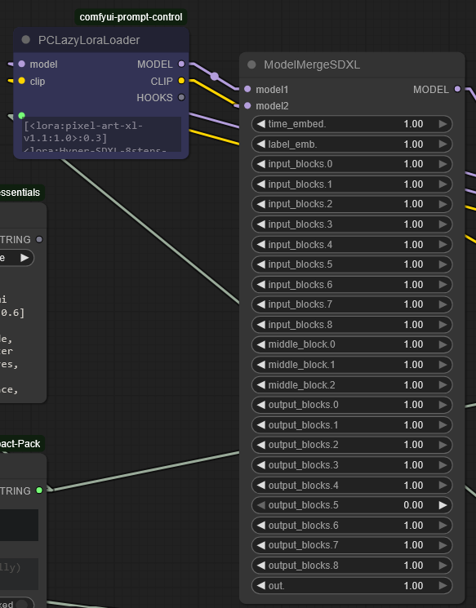476x608 pixels.
Task: Collapse the ModelMergeSDXL node via its dot
Action: pos(251,64)
